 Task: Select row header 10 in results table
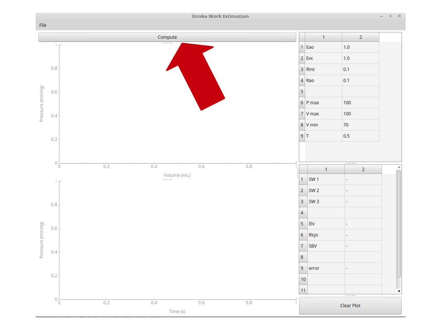click(x=303, y=280)
